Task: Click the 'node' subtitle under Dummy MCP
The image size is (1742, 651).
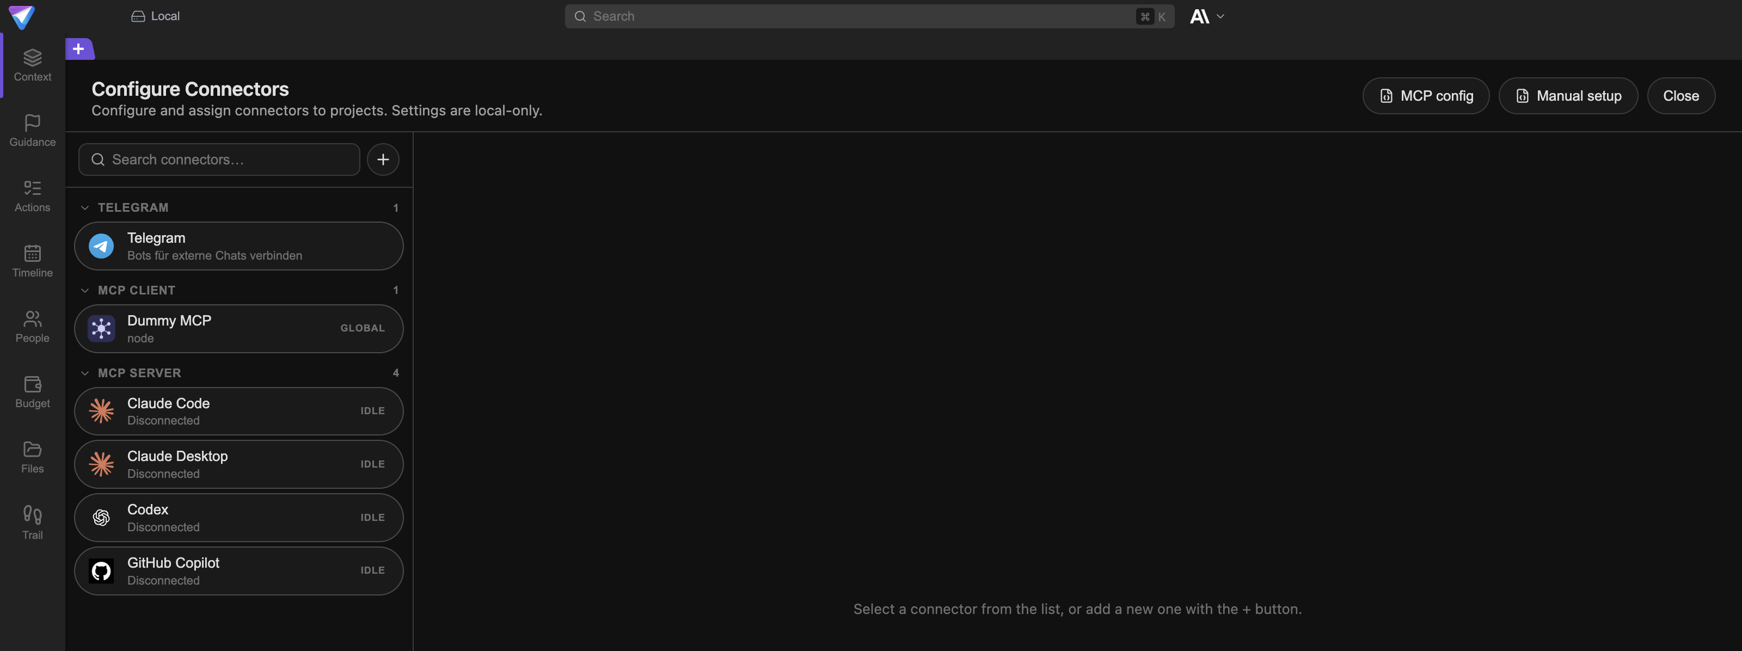Action: pyautogui.click(x=140, y=339)
